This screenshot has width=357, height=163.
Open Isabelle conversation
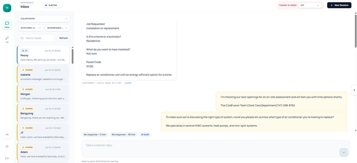tap(43, 75)
